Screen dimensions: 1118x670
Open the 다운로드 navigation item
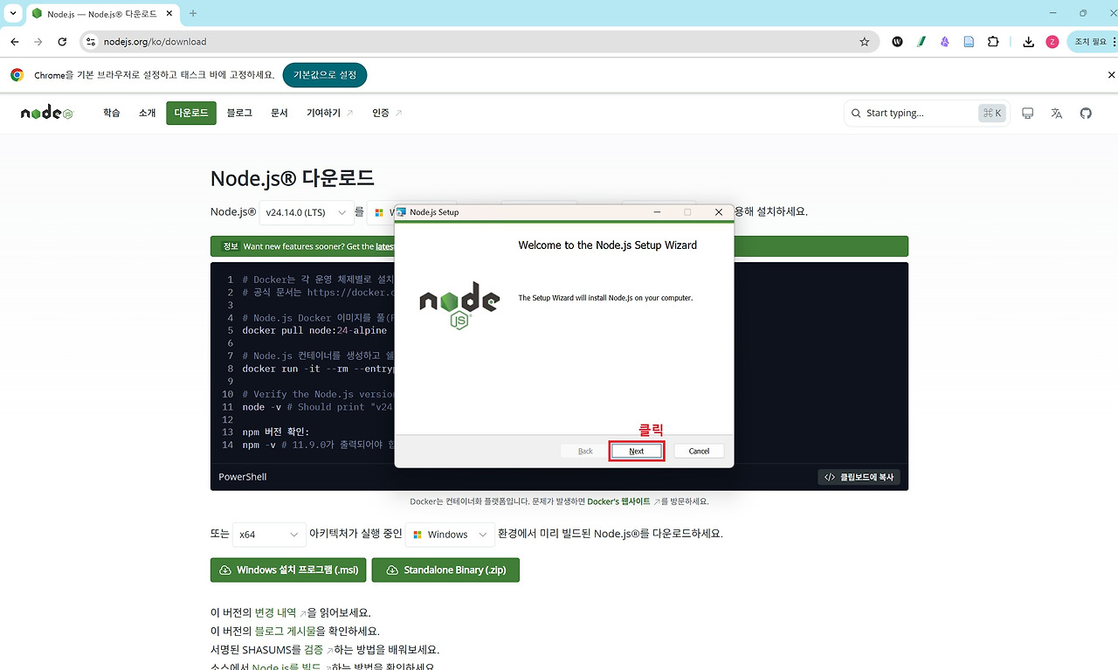[191, 113]
